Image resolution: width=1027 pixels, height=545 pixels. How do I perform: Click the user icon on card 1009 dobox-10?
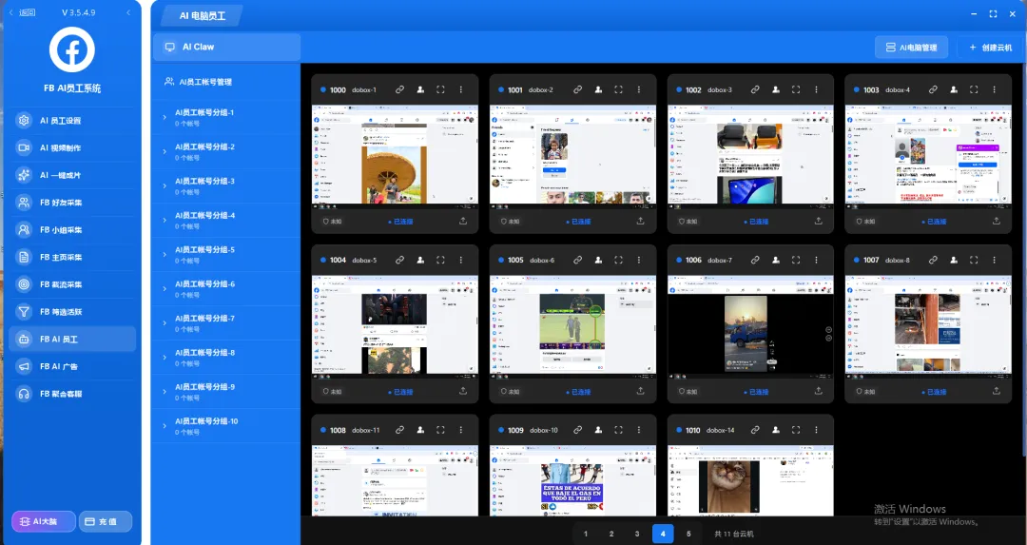(599, 430)
